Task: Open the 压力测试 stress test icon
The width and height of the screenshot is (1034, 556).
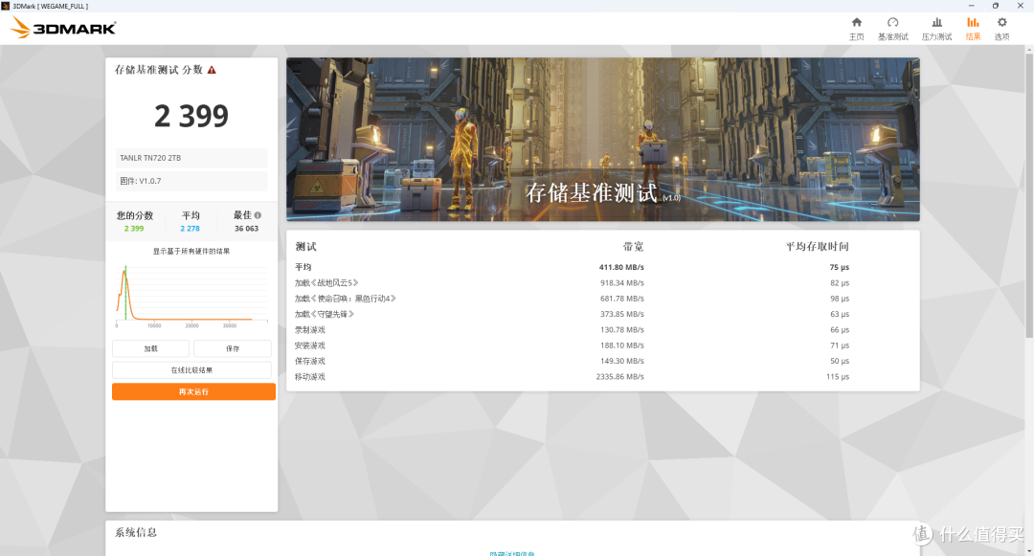Action: [936, 22]
